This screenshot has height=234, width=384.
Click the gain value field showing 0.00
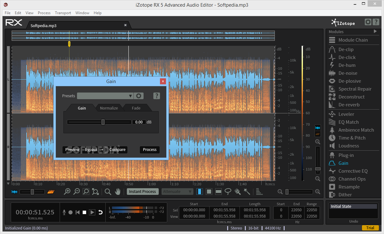[x=139, y=122]
